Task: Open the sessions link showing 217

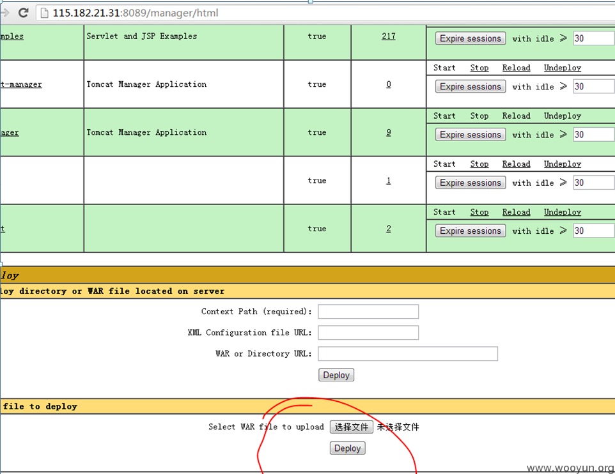Action: [x=388, y=36]
